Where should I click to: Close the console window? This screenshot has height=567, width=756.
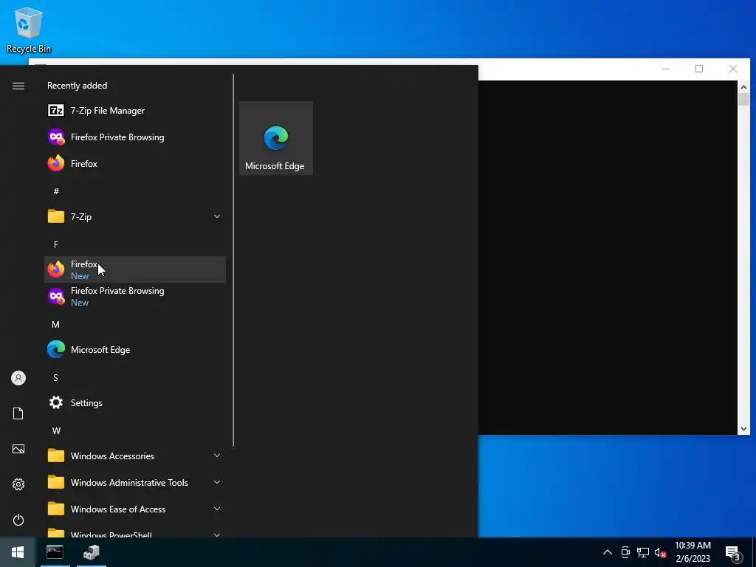(733, 69)
